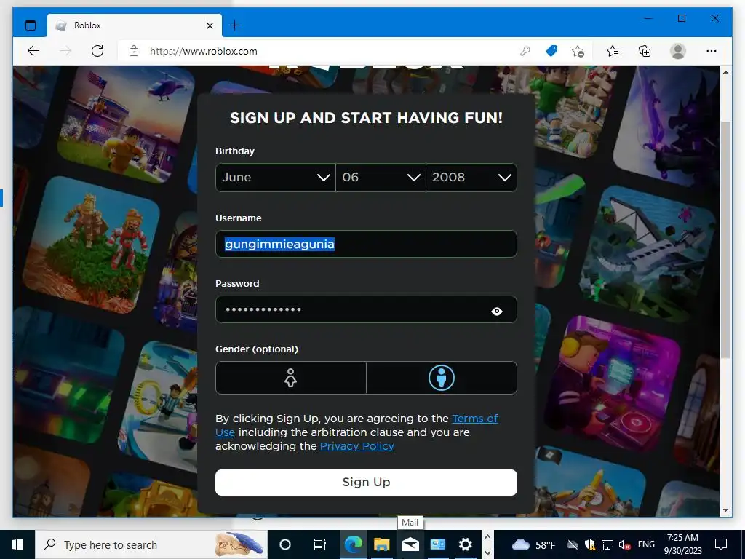Open the Windows Start menu

tap(17, 544)
